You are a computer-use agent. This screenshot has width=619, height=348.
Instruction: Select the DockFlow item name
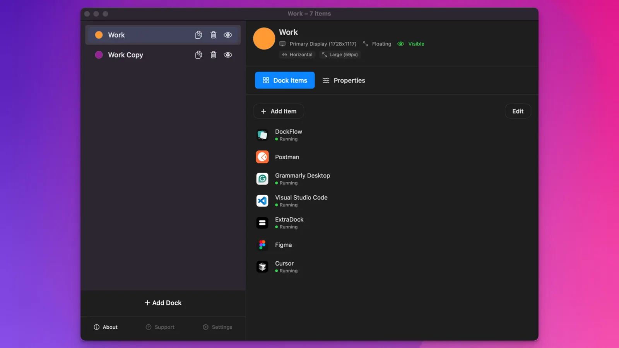(x=289, y=131)
